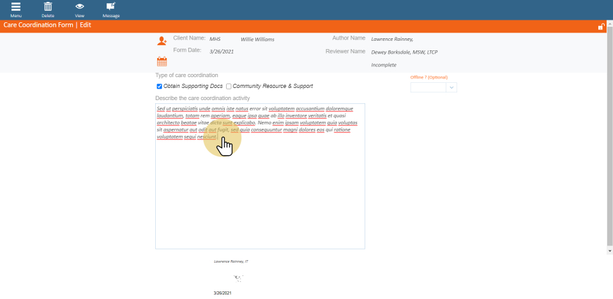Click the Delete trash can icon
This screenshot has width=613, height=299.
pyautogui.click(x=48, y=7)
